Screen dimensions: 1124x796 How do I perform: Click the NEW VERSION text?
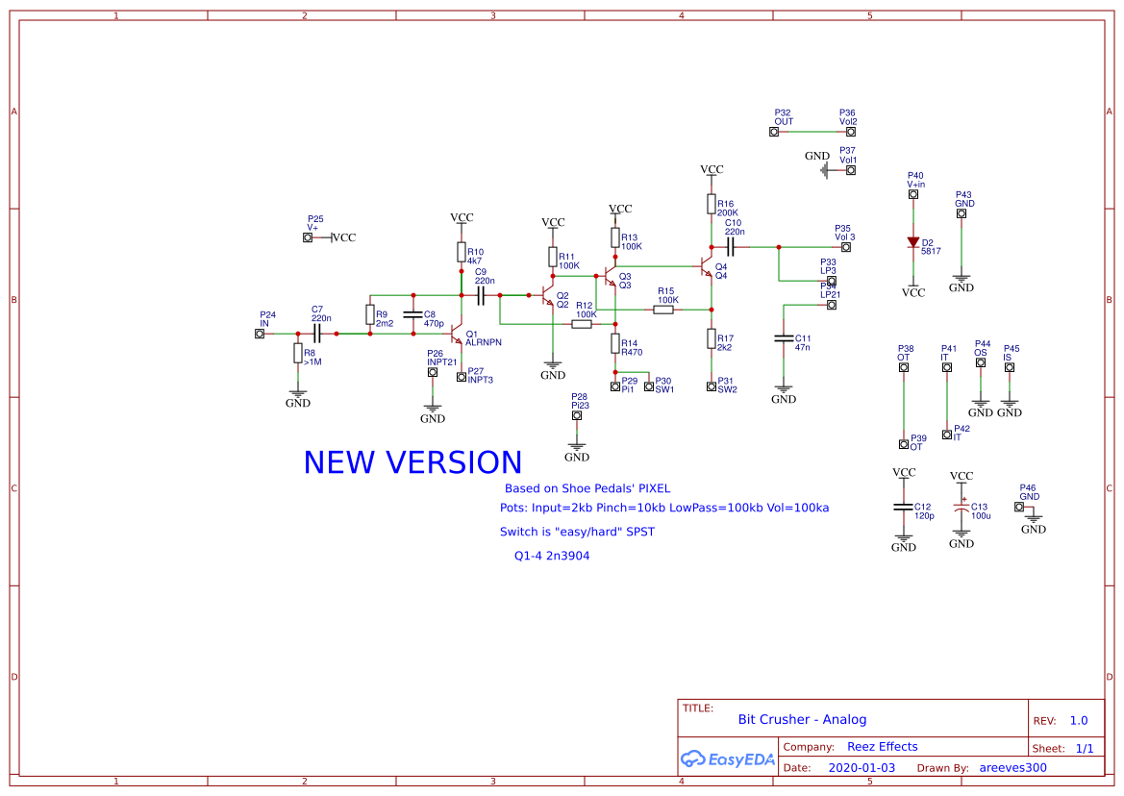(412, 462)
